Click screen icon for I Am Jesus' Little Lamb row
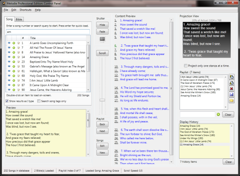The height and width of the screenshot is (176, 240). pos(9,80)
